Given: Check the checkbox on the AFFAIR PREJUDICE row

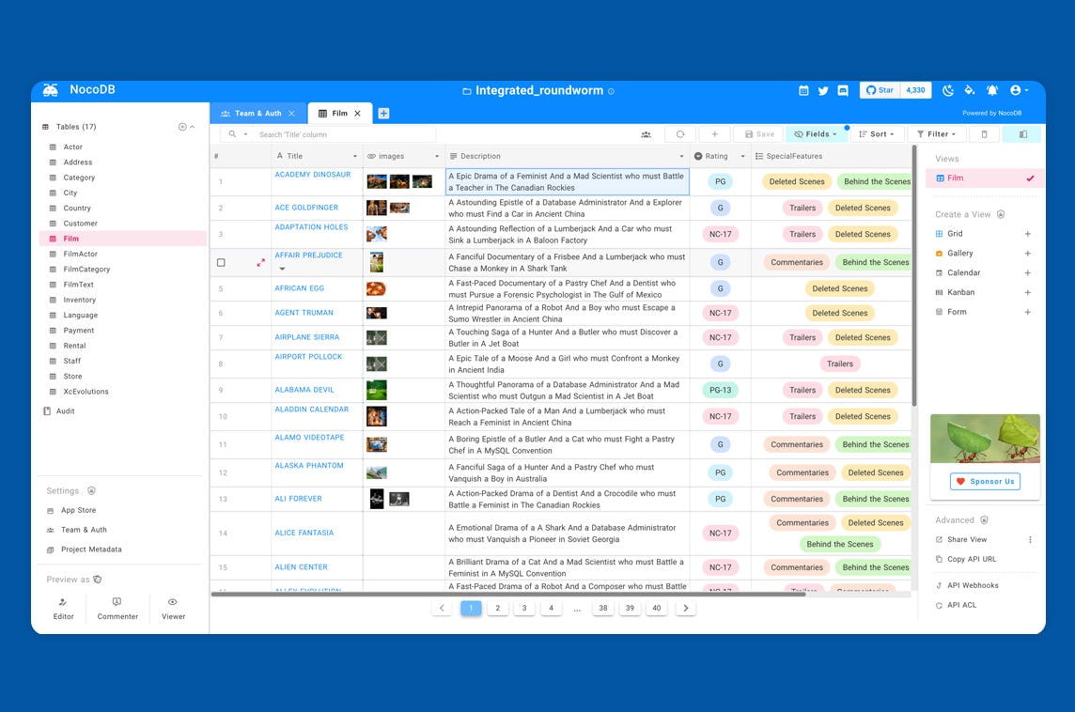Looking at the screenshot, I should (222, 262).
